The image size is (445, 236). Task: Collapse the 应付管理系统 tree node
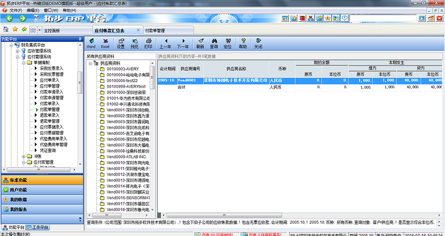coord(18,57)
